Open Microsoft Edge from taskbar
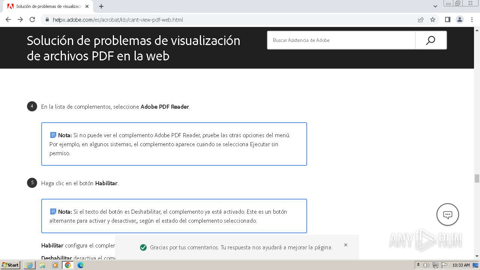The image size is (480, 270). pos(81,265)
